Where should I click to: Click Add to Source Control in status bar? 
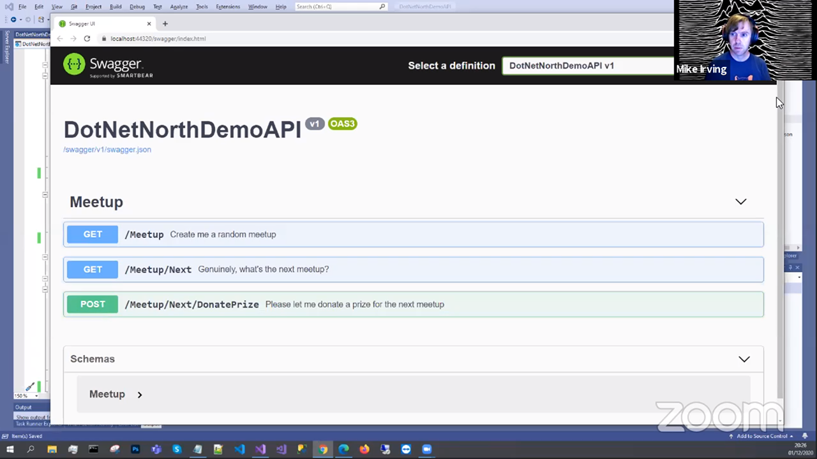click(762, 436)
